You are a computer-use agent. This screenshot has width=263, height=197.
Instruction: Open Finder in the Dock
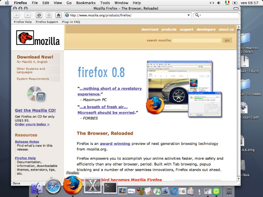coord(37,188)
